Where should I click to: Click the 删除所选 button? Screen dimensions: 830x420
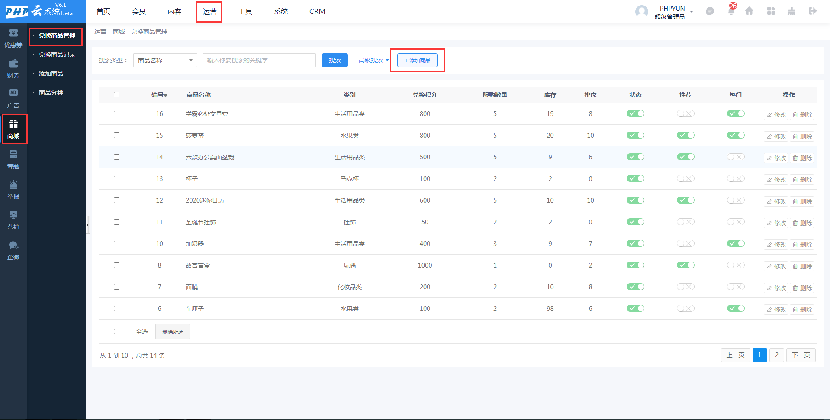pos(173,332)
